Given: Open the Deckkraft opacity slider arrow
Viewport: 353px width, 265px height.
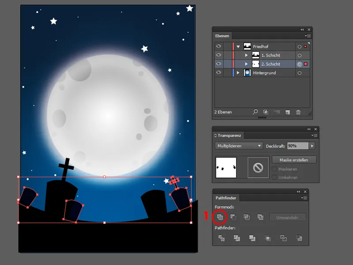Looking at the screenshot, I should pos(312,146).
